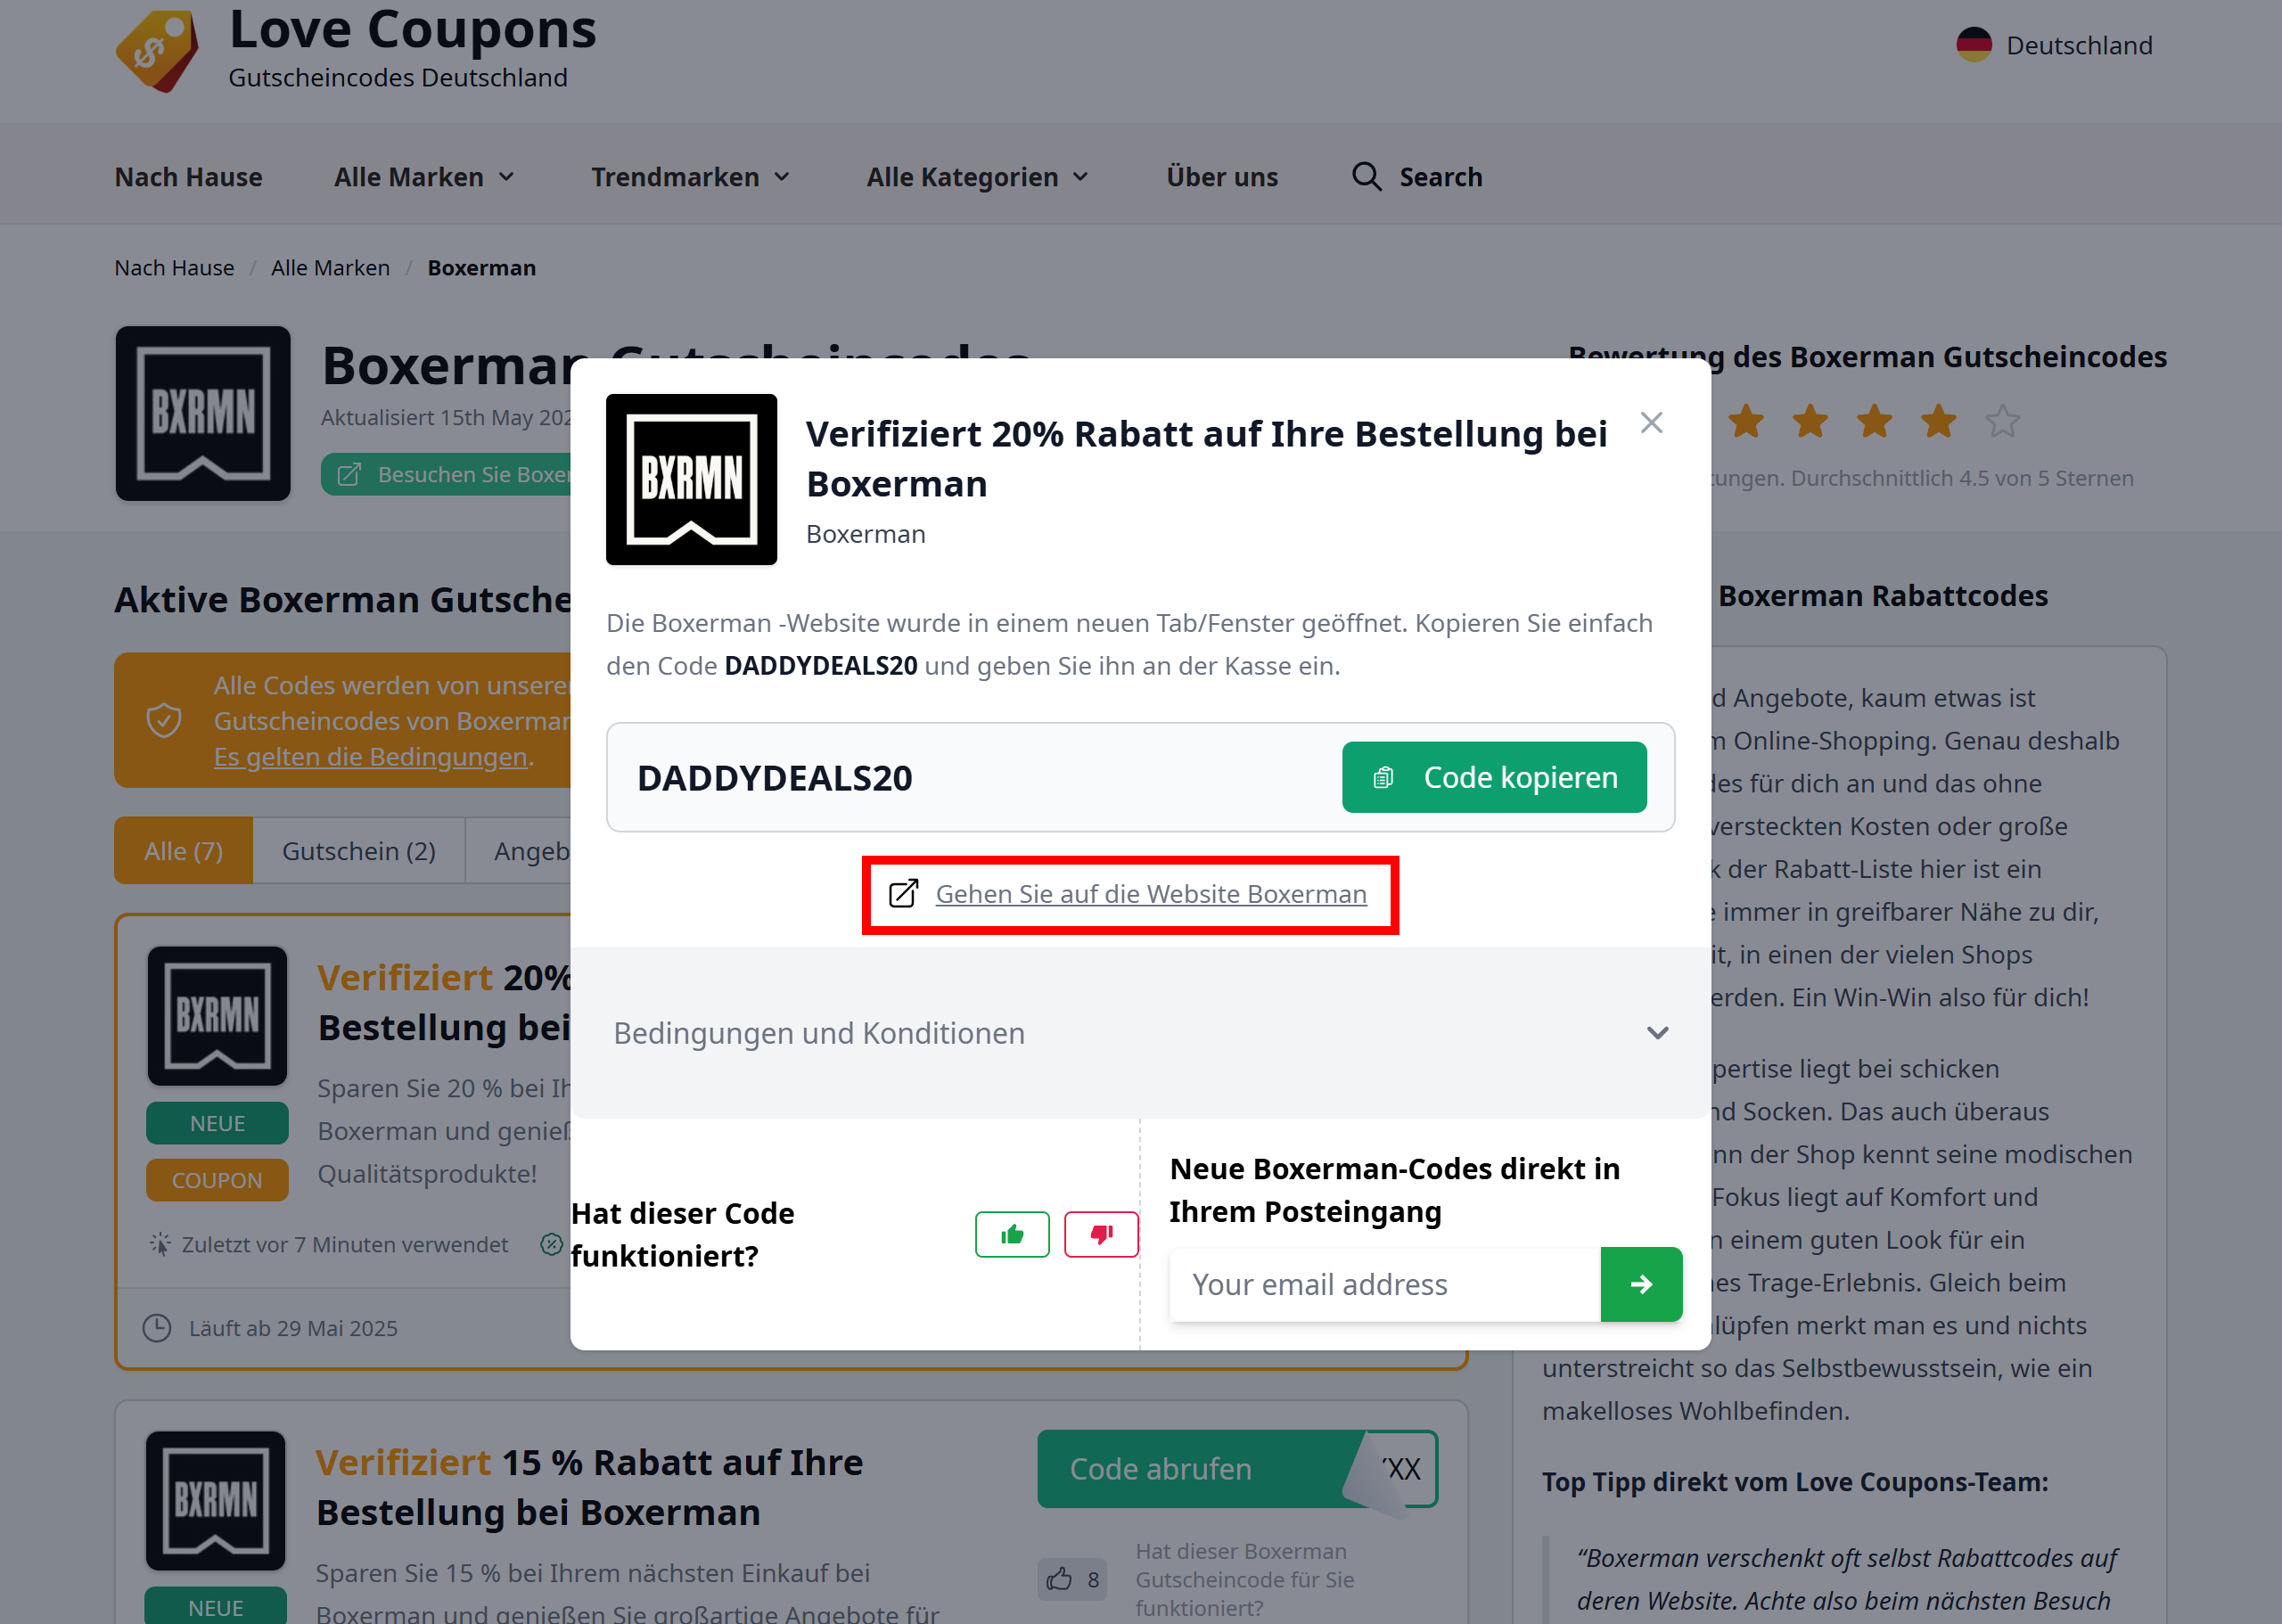Click thumbs-up with count 8 on 15% coupon
This screenshot has width=2282, height=1624.
click(x=1072, y=1579)
